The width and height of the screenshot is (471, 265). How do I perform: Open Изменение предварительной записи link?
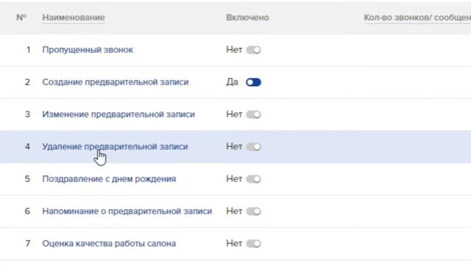click(118, 115)
